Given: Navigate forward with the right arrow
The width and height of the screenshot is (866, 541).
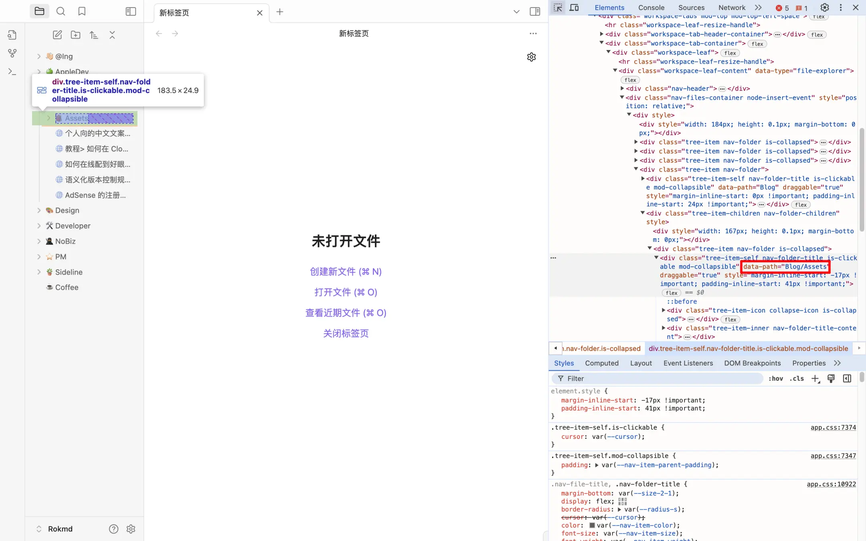Looking at the screenshot, I should (175, 34).
